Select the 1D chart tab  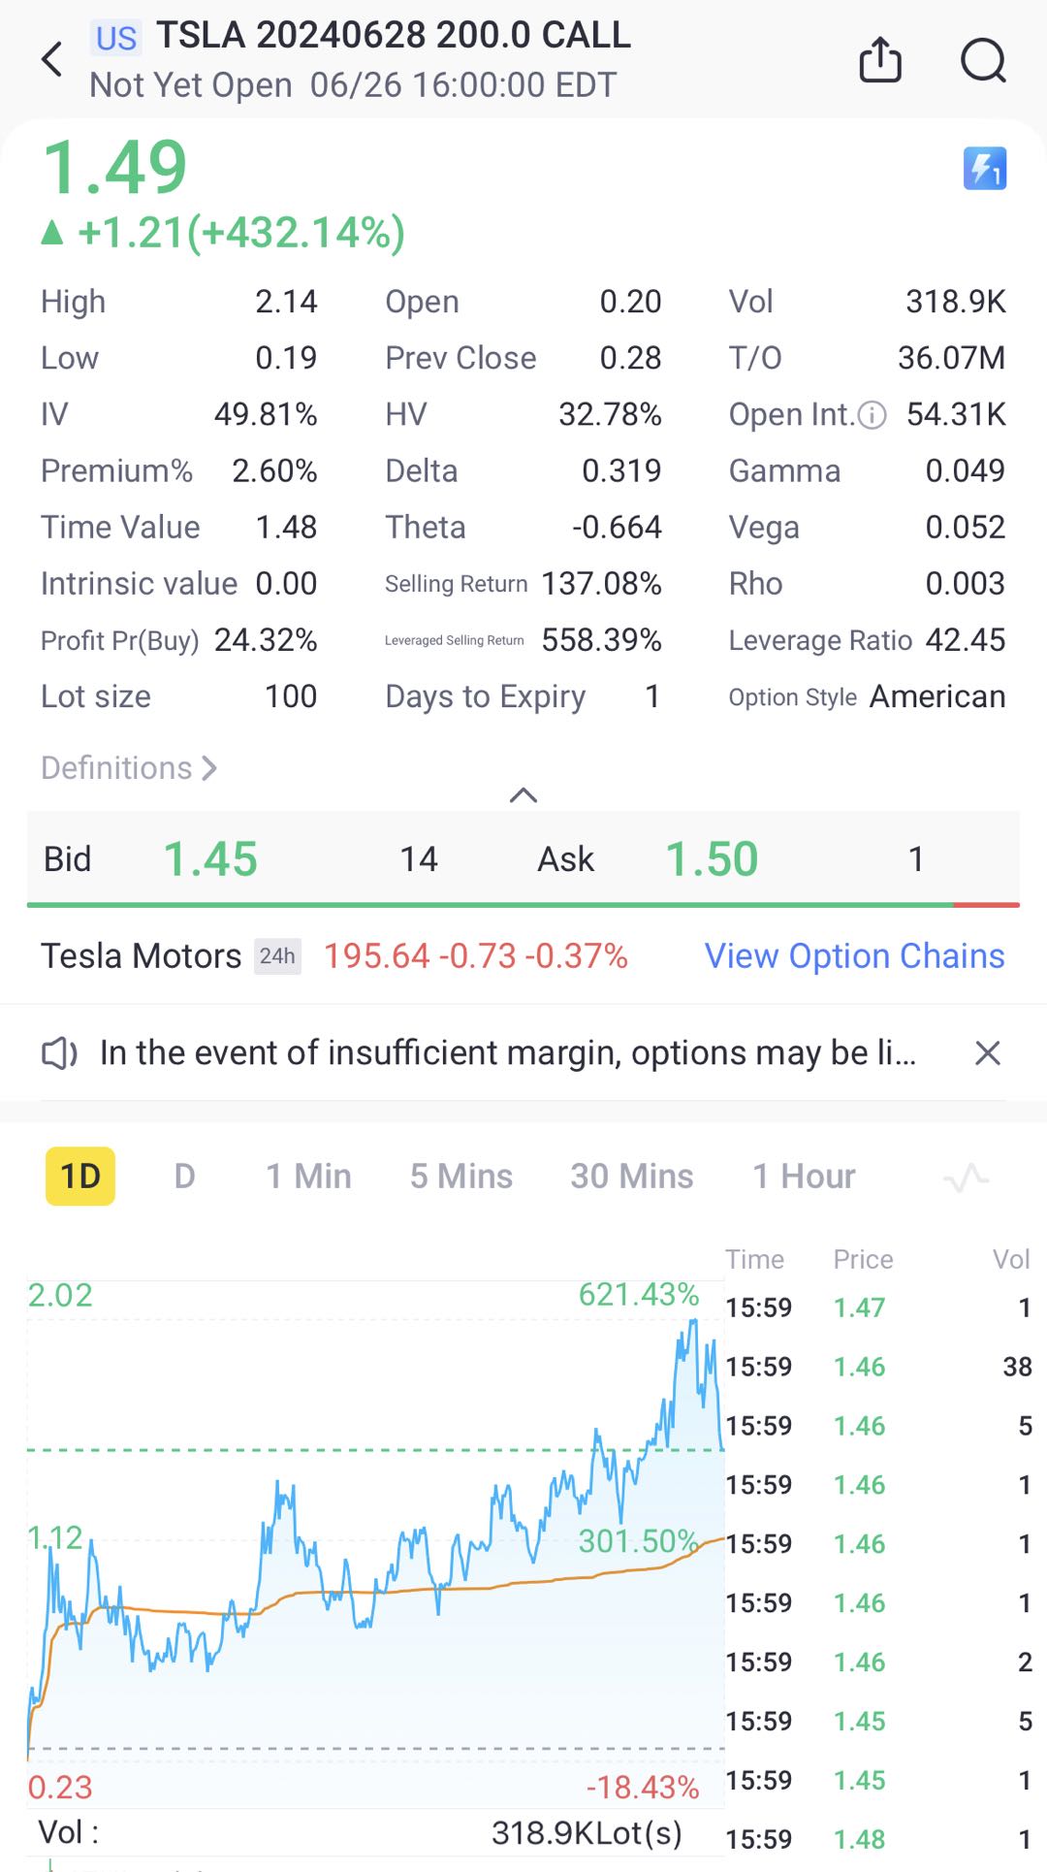tap(80, 1177)
